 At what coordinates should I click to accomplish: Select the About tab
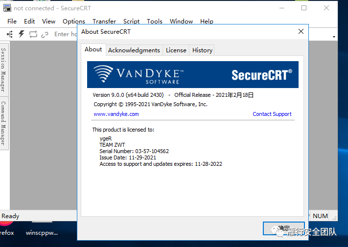93,49
